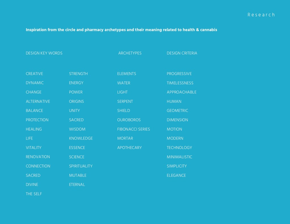Select the word "CREATIVE"
This screenshot has height=224, width=290.
point(34,74)
